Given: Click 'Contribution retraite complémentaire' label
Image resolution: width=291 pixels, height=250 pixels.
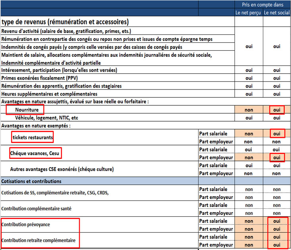Looking at the screenshot, I should pos(38,240).
